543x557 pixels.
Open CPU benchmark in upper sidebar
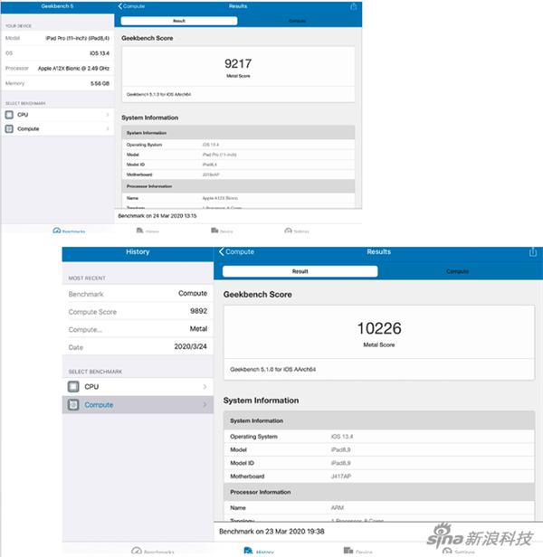[x=57, y=115]
